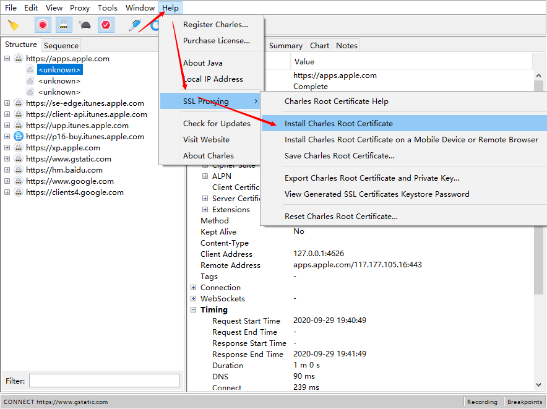This screenshot has width=547, height=409.
Task: Switch to the Structure tab
Action: [21, 45]
